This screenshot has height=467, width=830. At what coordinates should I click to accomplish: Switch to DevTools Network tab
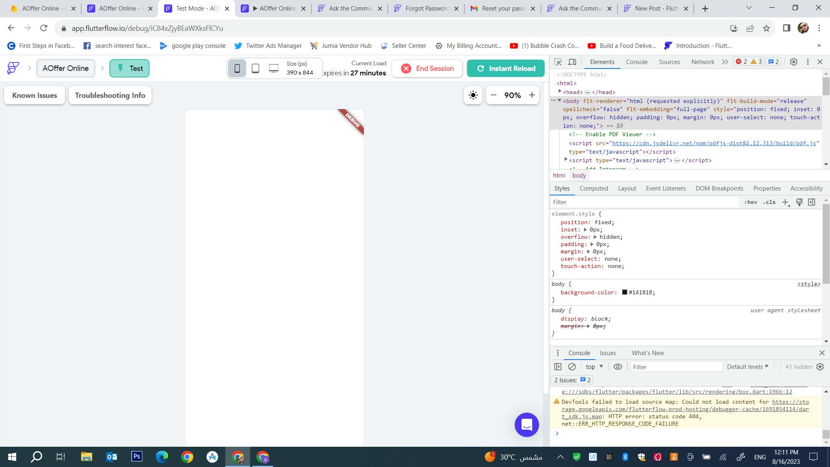click(703, 62)
